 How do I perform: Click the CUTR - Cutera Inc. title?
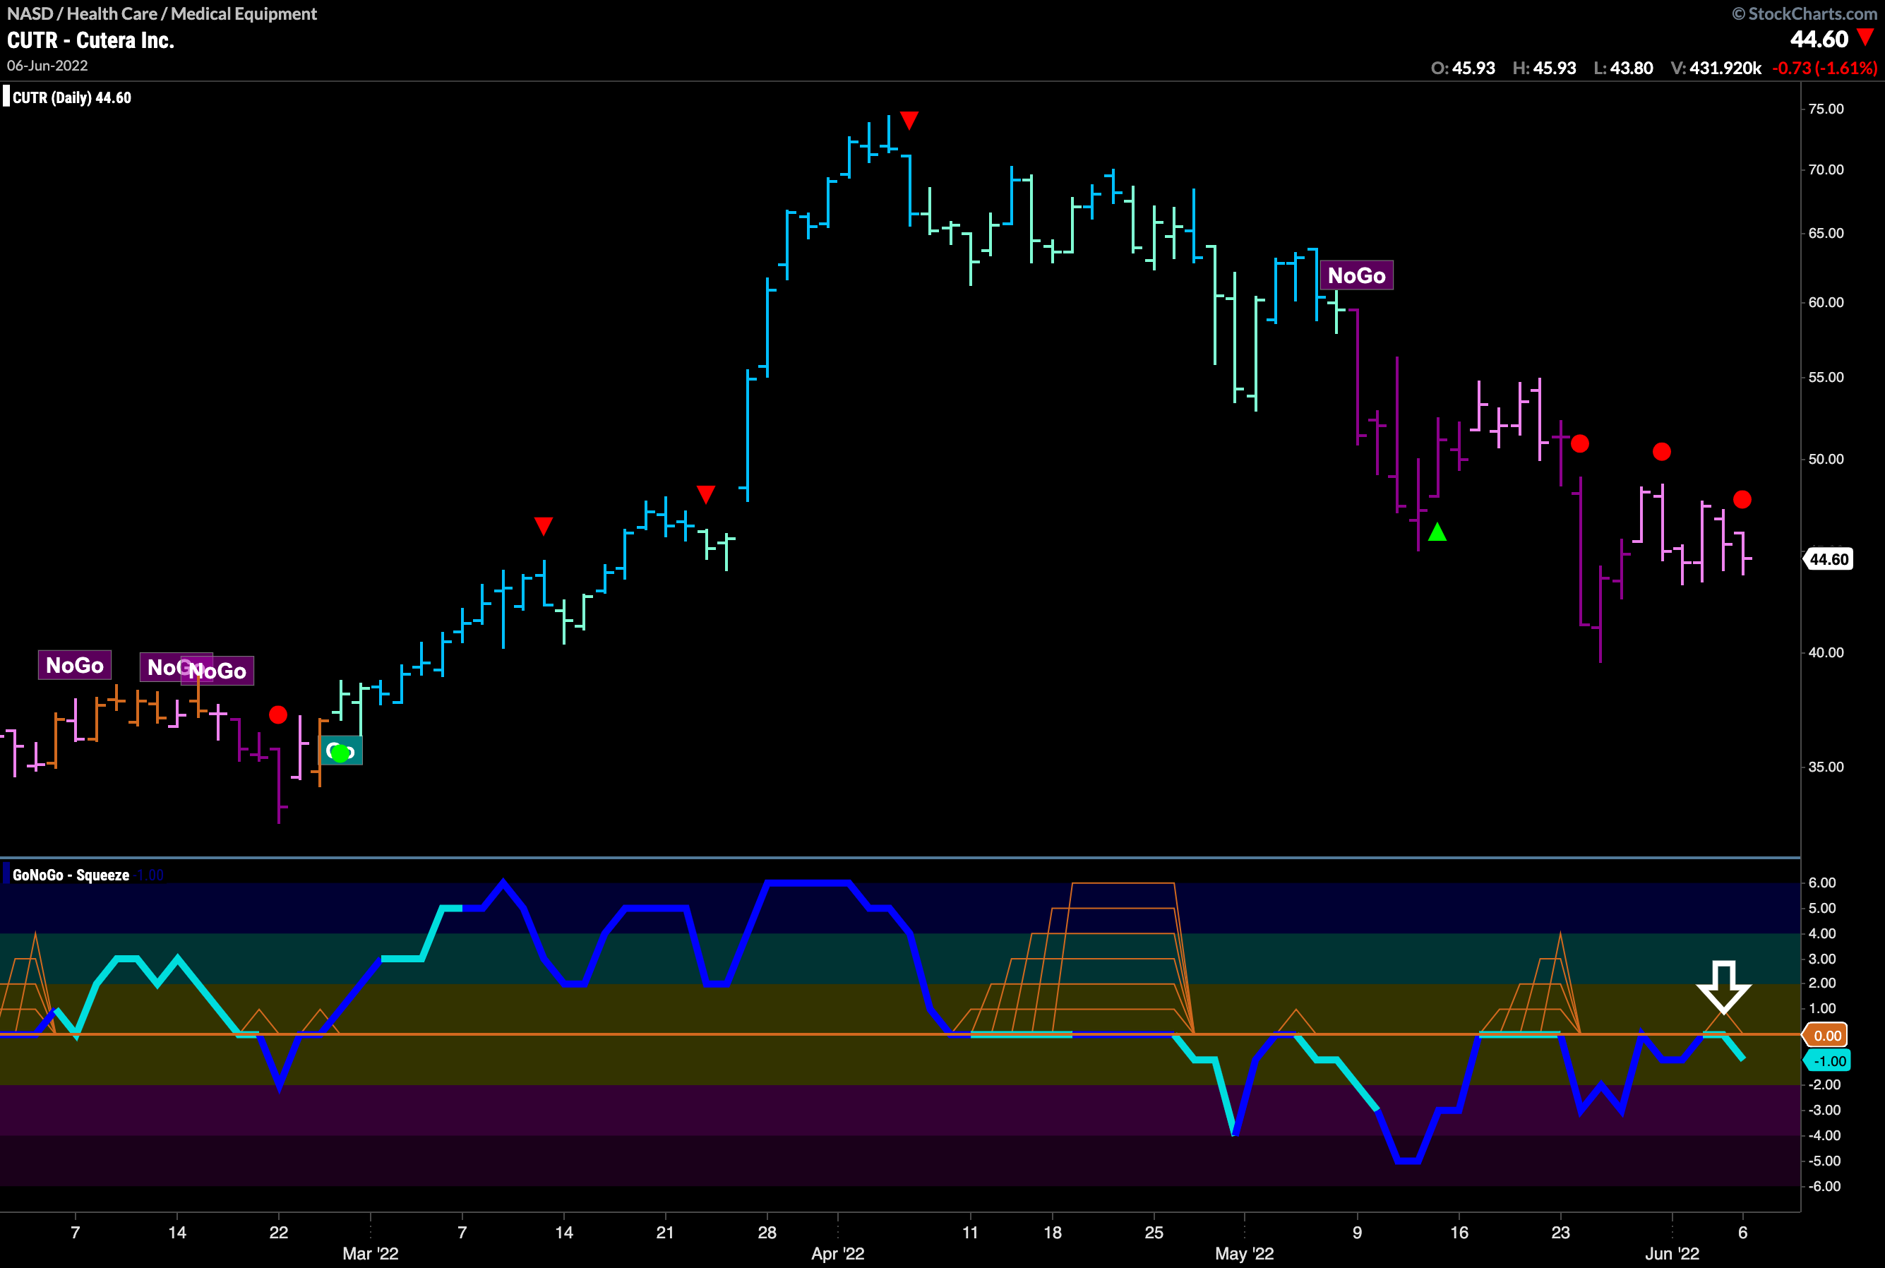pos(90,40)
